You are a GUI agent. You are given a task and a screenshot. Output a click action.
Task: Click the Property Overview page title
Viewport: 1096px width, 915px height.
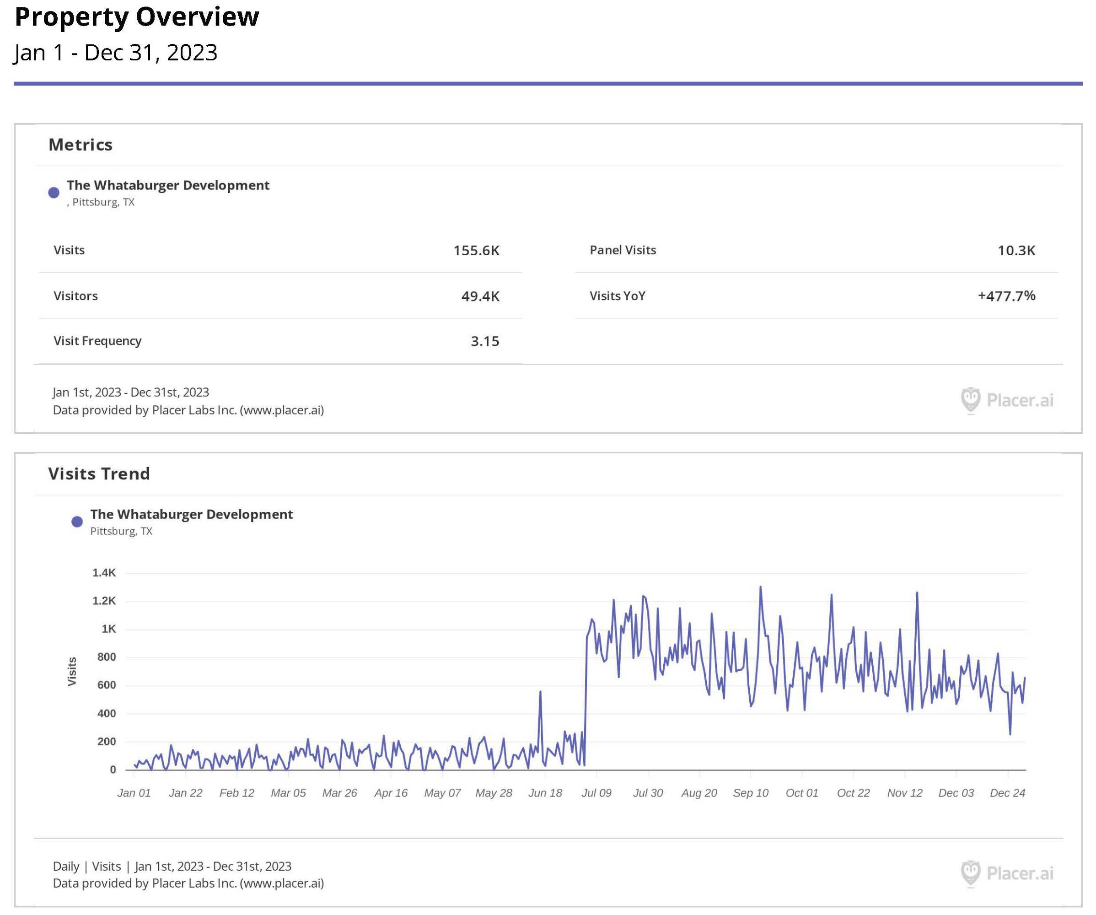pos(137,17)
